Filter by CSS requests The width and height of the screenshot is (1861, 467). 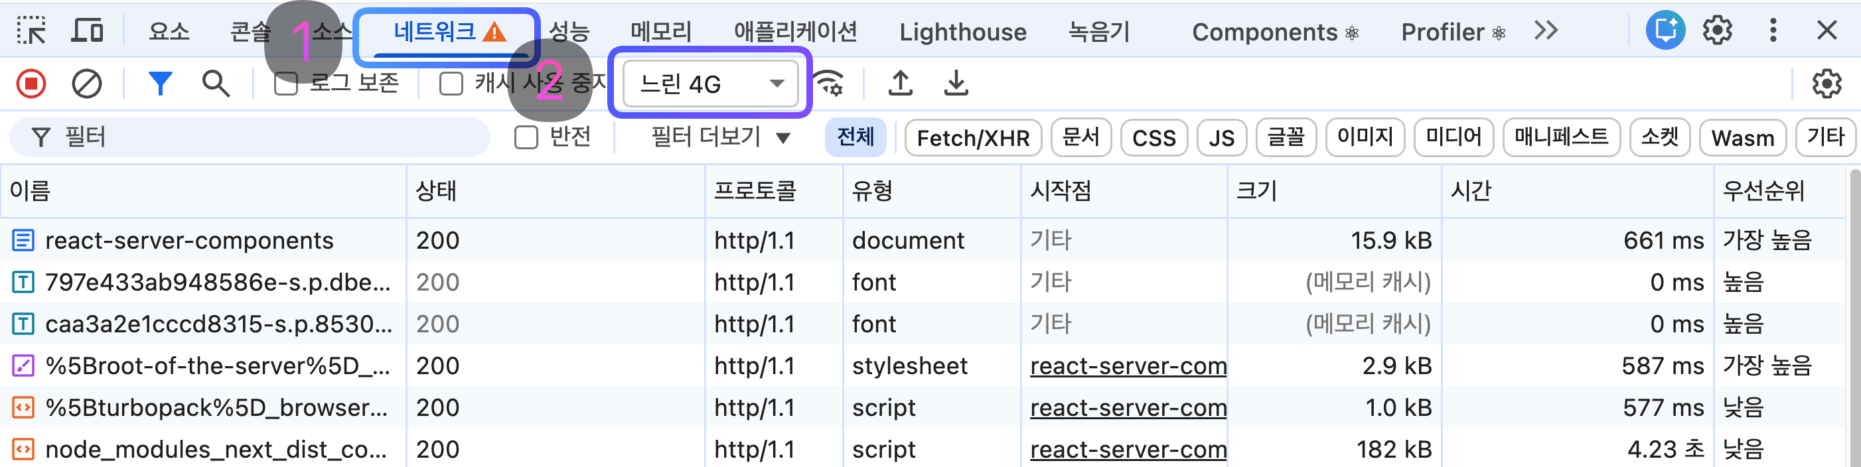(x=1154, y=138)
